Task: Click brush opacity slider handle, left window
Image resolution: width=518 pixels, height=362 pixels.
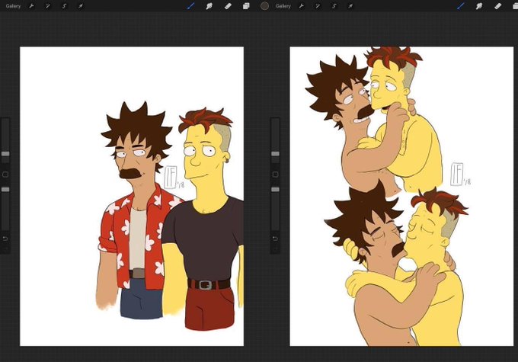Action: pos(5,190)
